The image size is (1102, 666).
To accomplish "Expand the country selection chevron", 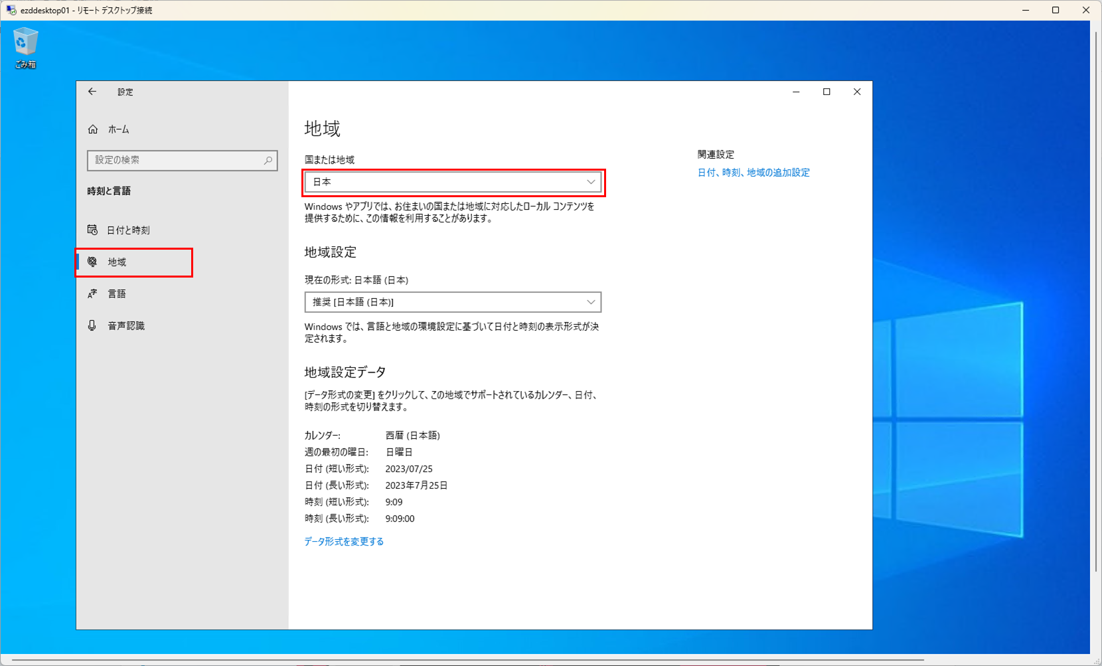I will pyautogui.click(x=590, y=181).
